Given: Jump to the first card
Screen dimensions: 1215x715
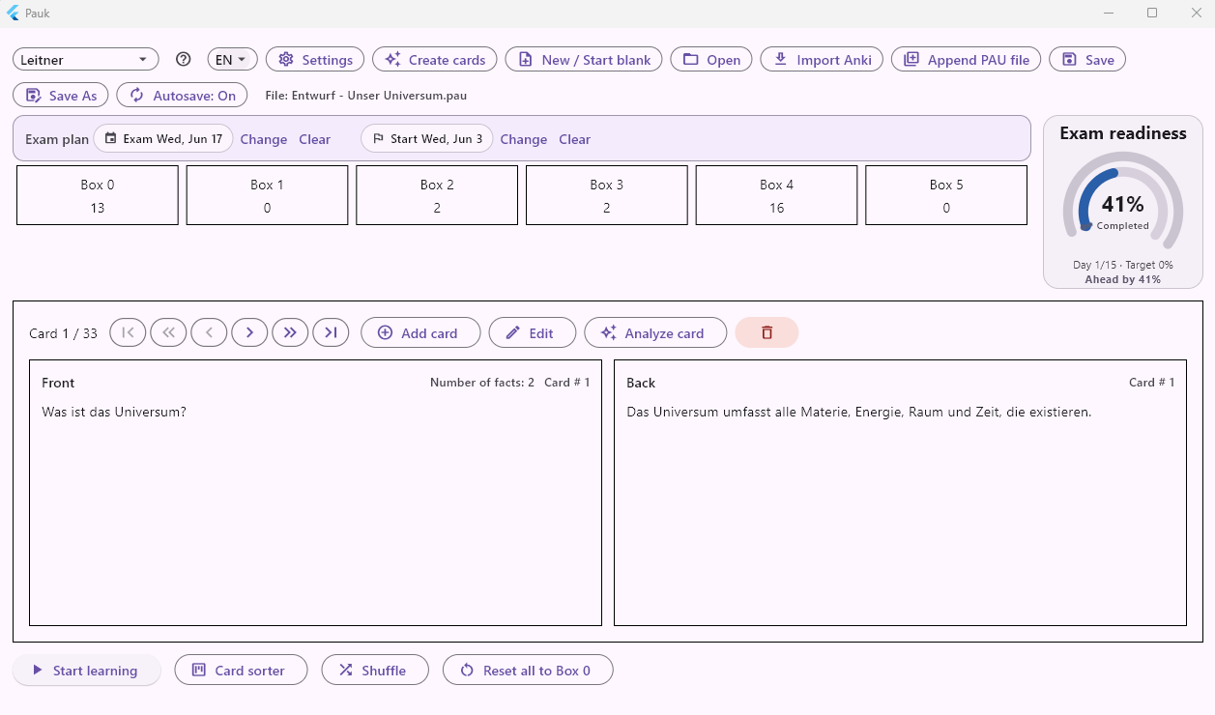Looking at the screenshot, I should (129, 332).
